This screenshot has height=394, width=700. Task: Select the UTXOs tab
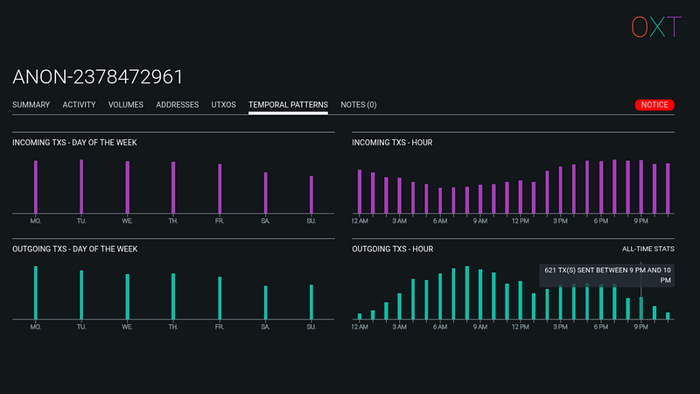223,105
